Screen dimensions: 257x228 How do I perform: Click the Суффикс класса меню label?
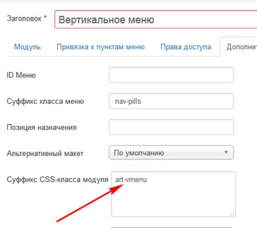coord(45,101)
